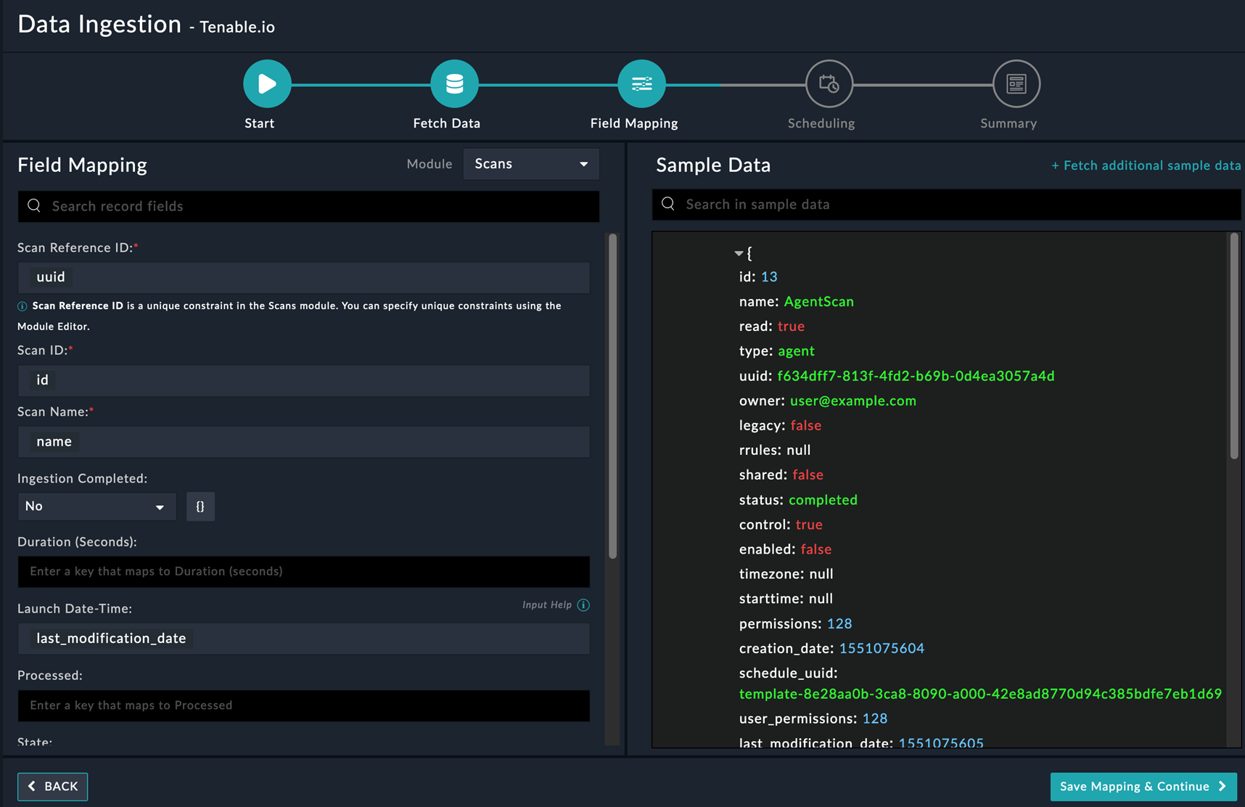Go back using the BACK button
This screenshot has width=1245, height=807.
click(53, 787)
